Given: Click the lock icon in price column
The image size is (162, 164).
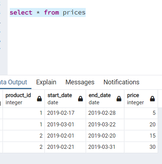Looking at the screenshot, I should click(x=152, y=99).
